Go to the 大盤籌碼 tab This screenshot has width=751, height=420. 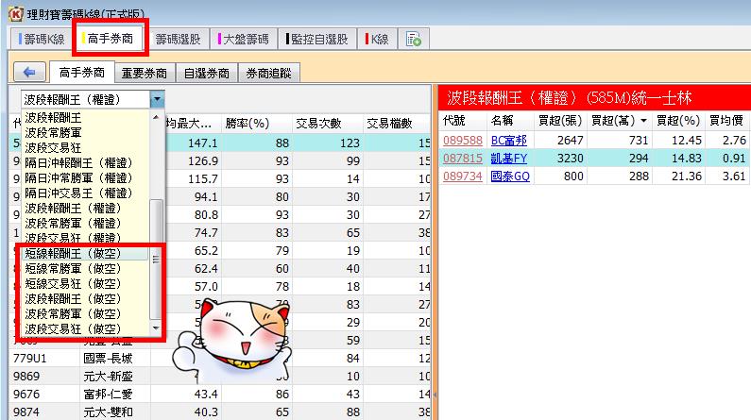244,39
